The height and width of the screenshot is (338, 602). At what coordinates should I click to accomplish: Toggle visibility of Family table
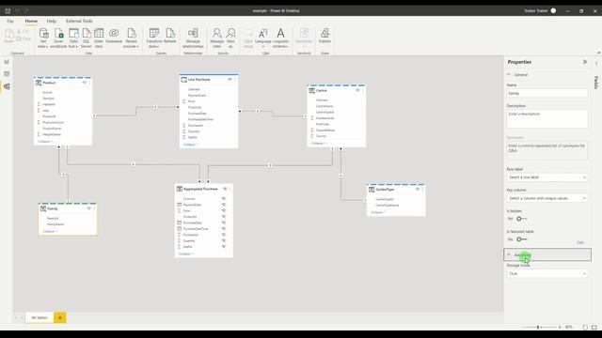pos(89,208)
